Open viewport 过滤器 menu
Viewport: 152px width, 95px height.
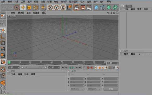coord(36,13)
